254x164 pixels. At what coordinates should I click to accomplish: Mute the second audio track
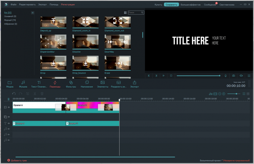9,134
